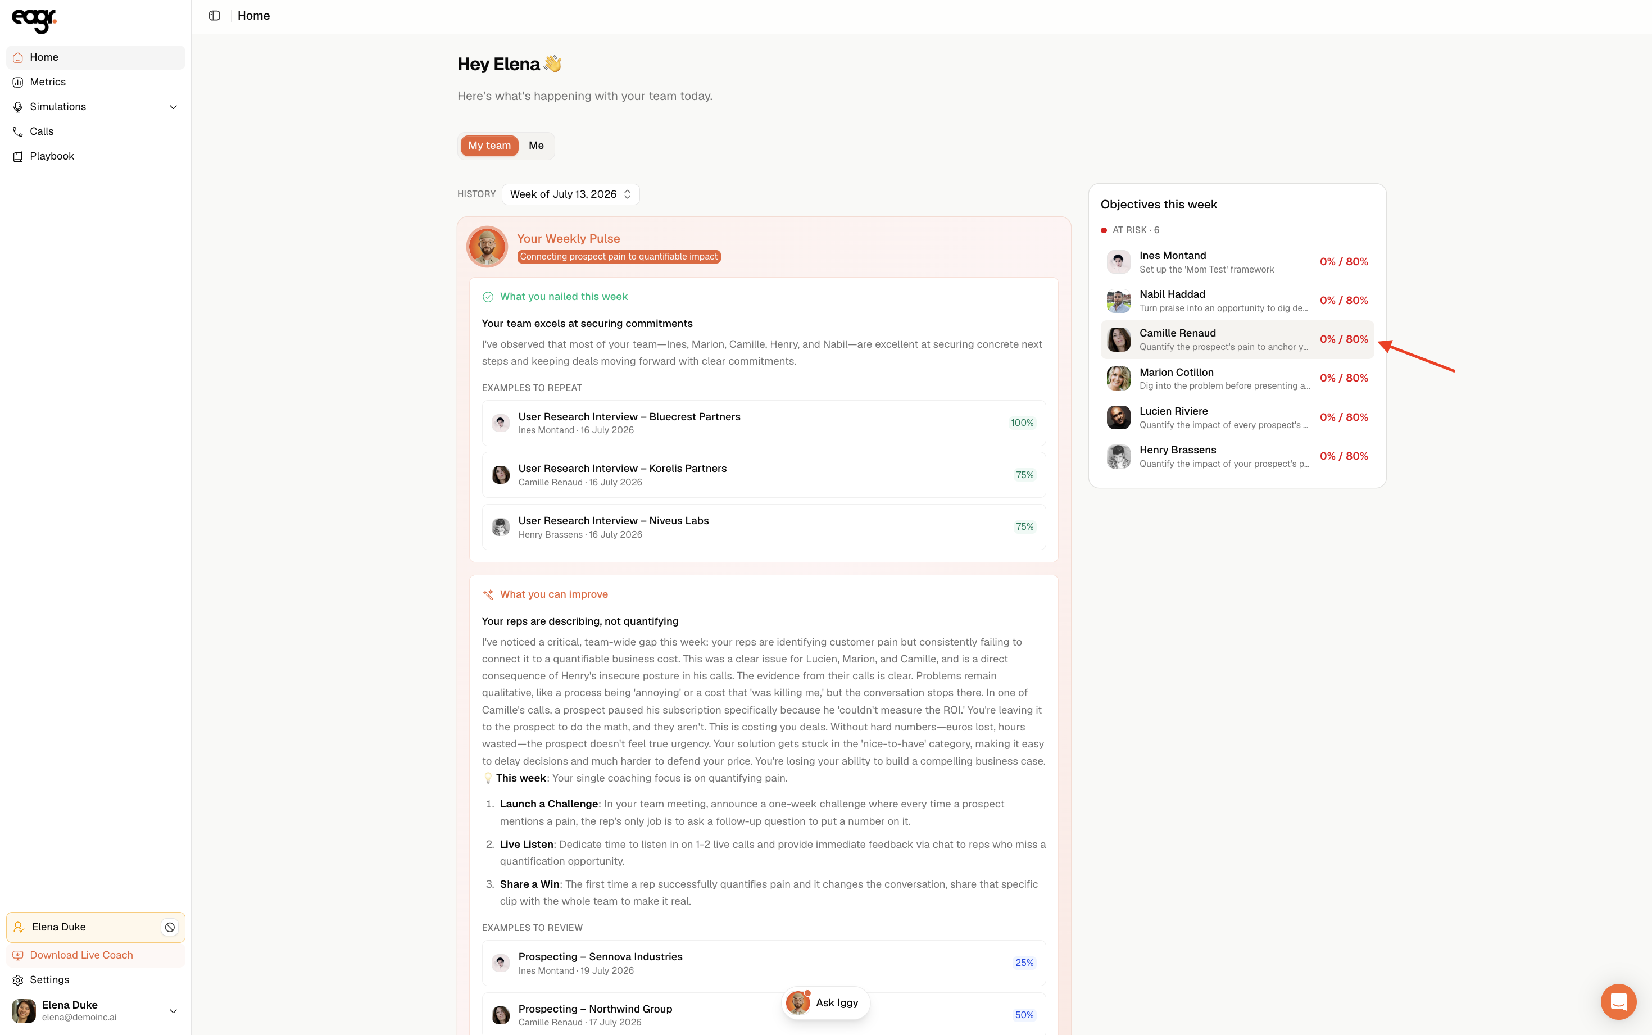Screen dimensions: 1652x1035
Task: Click the Weekly Pulse coach avatar
Action: click(487, 247)
